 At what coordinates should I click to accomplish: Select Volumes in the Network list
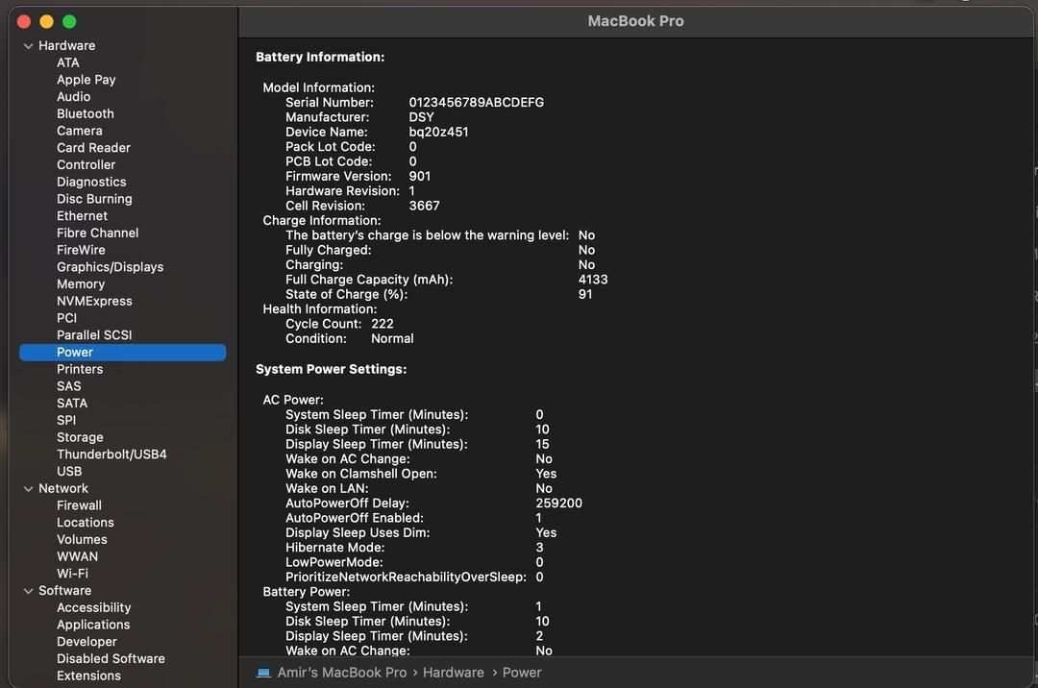click(82, 540)
